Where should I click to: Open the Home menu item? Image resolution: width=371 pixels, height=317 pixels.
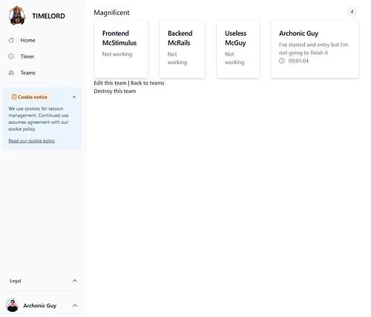coord(27,40)
